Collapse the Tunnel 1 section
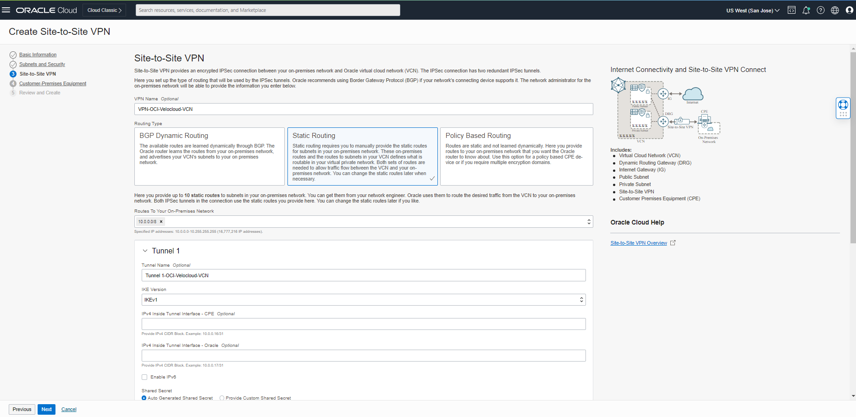This screenshot has height=417, width=856. click(x=145, y=251)
